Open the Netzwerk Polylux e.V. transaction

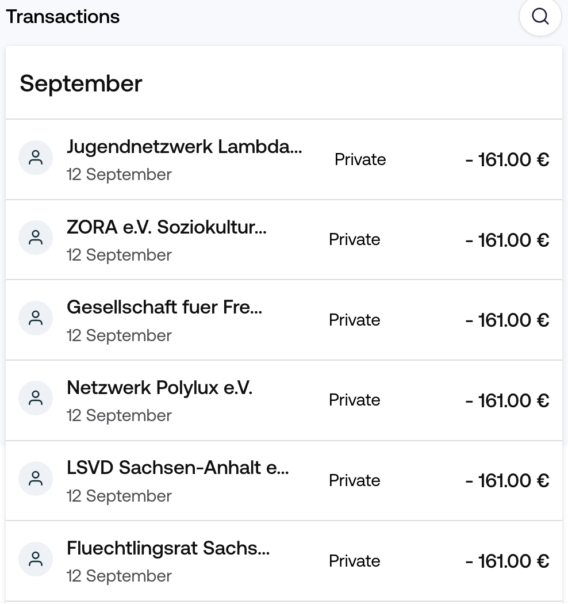(284, 400)
